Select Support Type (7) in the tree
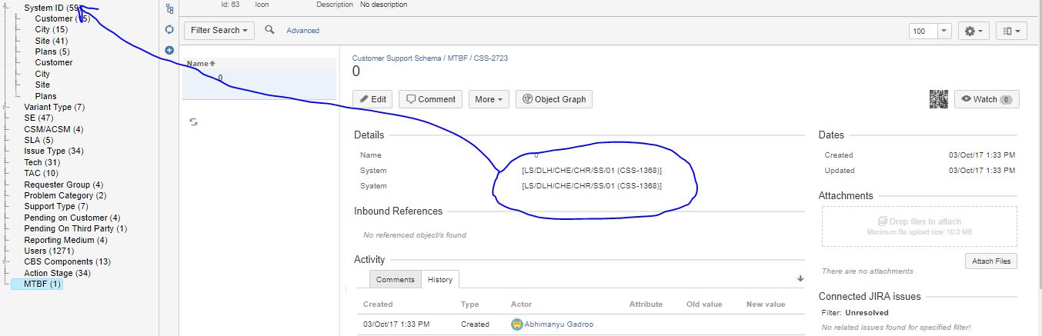 tap(56, 206)
